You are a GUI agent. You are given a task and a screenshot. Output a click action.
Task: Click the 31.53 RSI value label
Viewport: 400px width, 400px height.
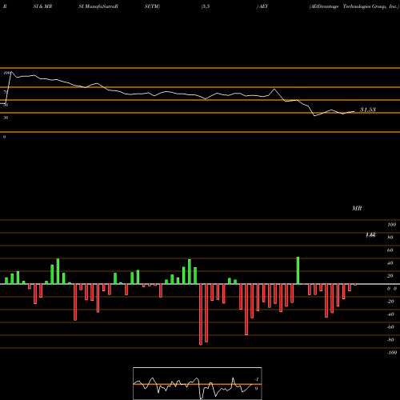[x=368, y=110]
